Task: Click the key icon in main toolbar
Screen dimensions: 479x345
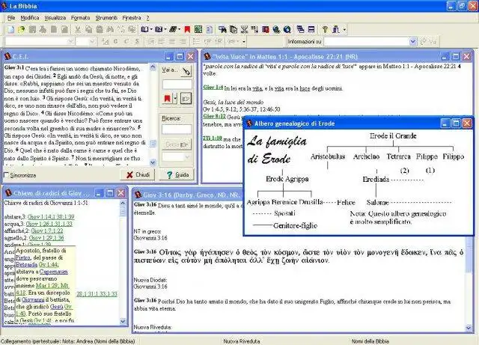Action: point(325,29)
